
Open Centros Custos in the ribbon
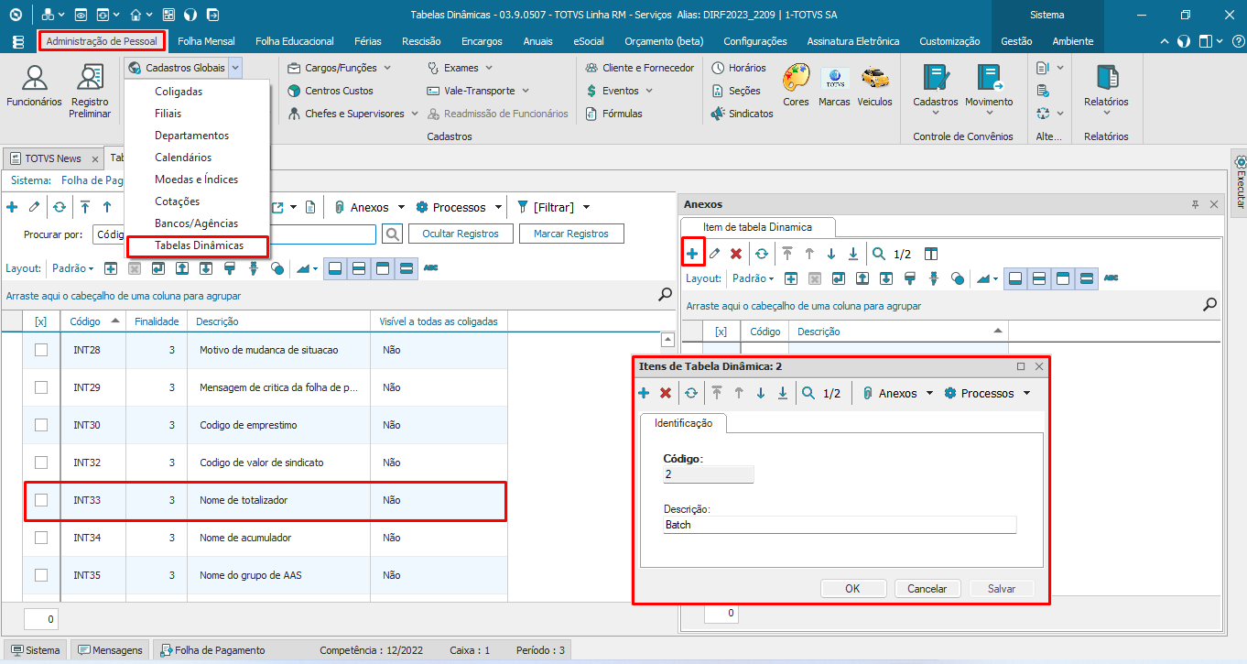(x=331, y=91)
